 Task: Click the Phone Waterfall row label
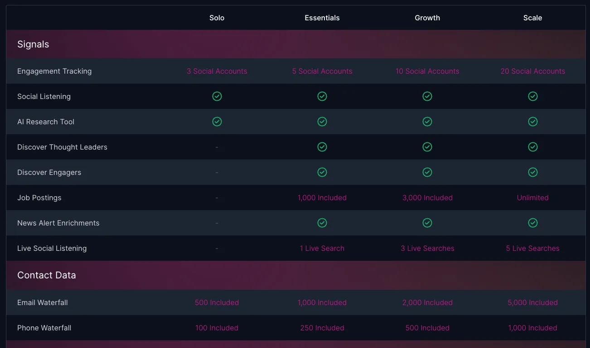click(x=44, y=328)
